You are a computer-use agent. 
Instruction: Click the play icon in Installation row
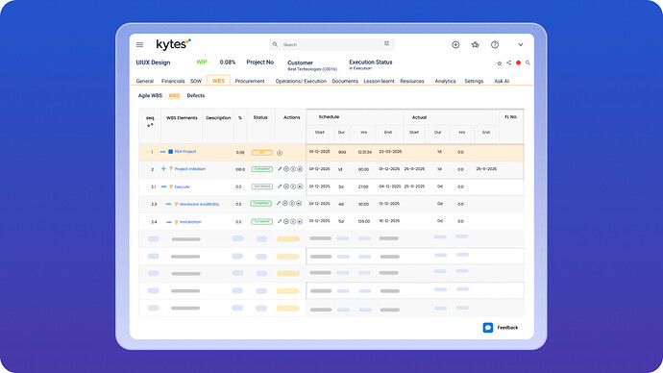point(300,222)
